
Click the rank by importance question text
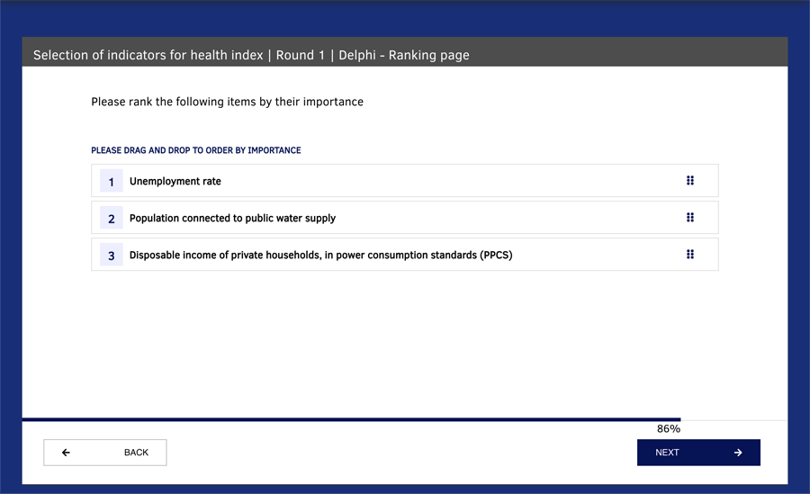(228, 102)
